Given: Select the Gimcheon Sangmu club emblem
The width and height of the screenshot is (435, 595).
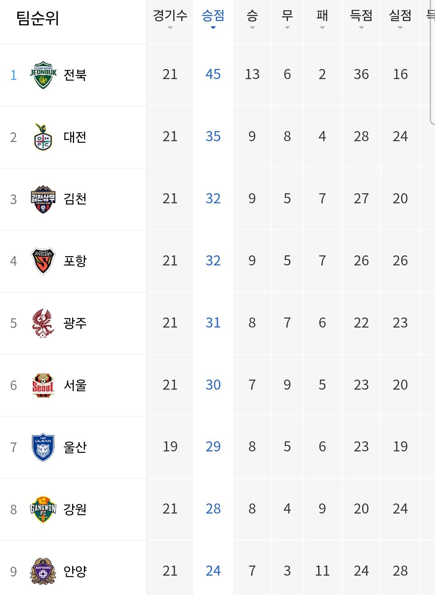Looking at the screenshot, I should click(x=43, y=199).
